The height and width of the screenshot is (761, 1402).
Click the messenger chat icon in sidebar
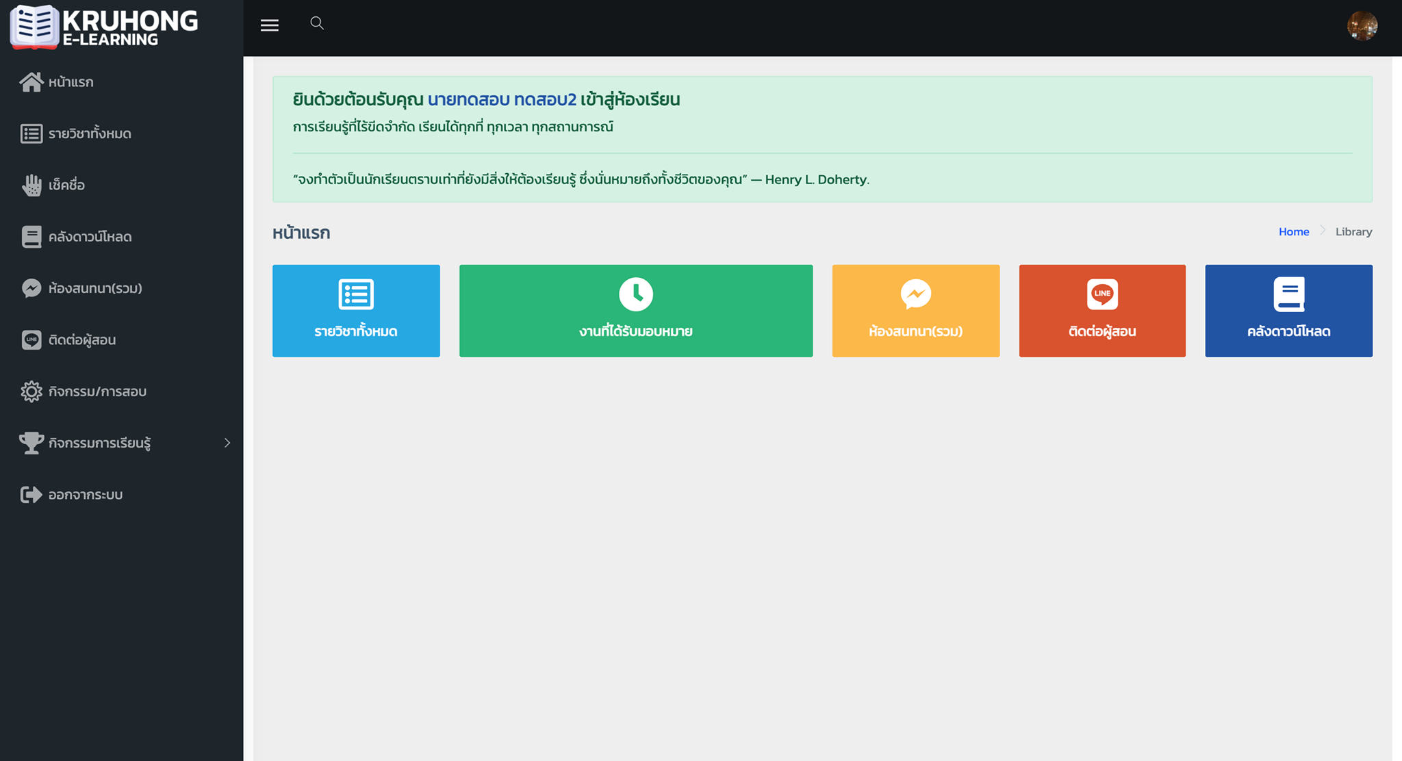click(31, 288)
